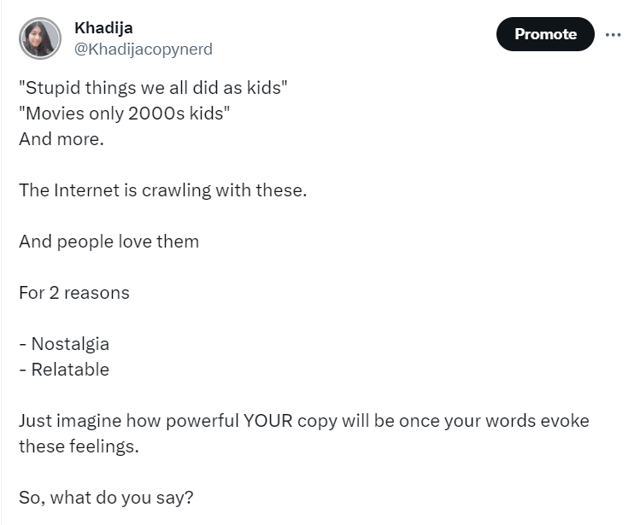Image resolution: width=640 pixels, height=525 pixels.
Task: Click Khadija's profile picture avatar
Action: tap(40, 38)
